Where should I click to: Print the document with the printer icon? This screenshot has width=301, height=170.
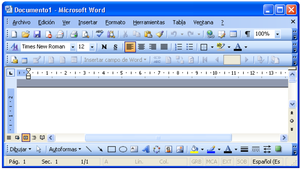(74, 34)
